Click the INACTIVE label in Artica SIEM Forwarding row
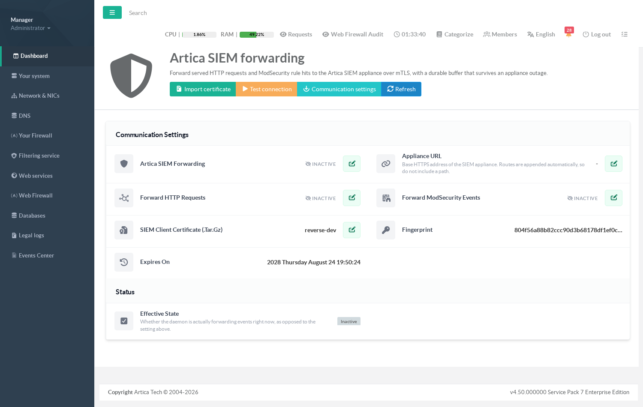Screen dimensions: 643x407 (x=321, y=164)
